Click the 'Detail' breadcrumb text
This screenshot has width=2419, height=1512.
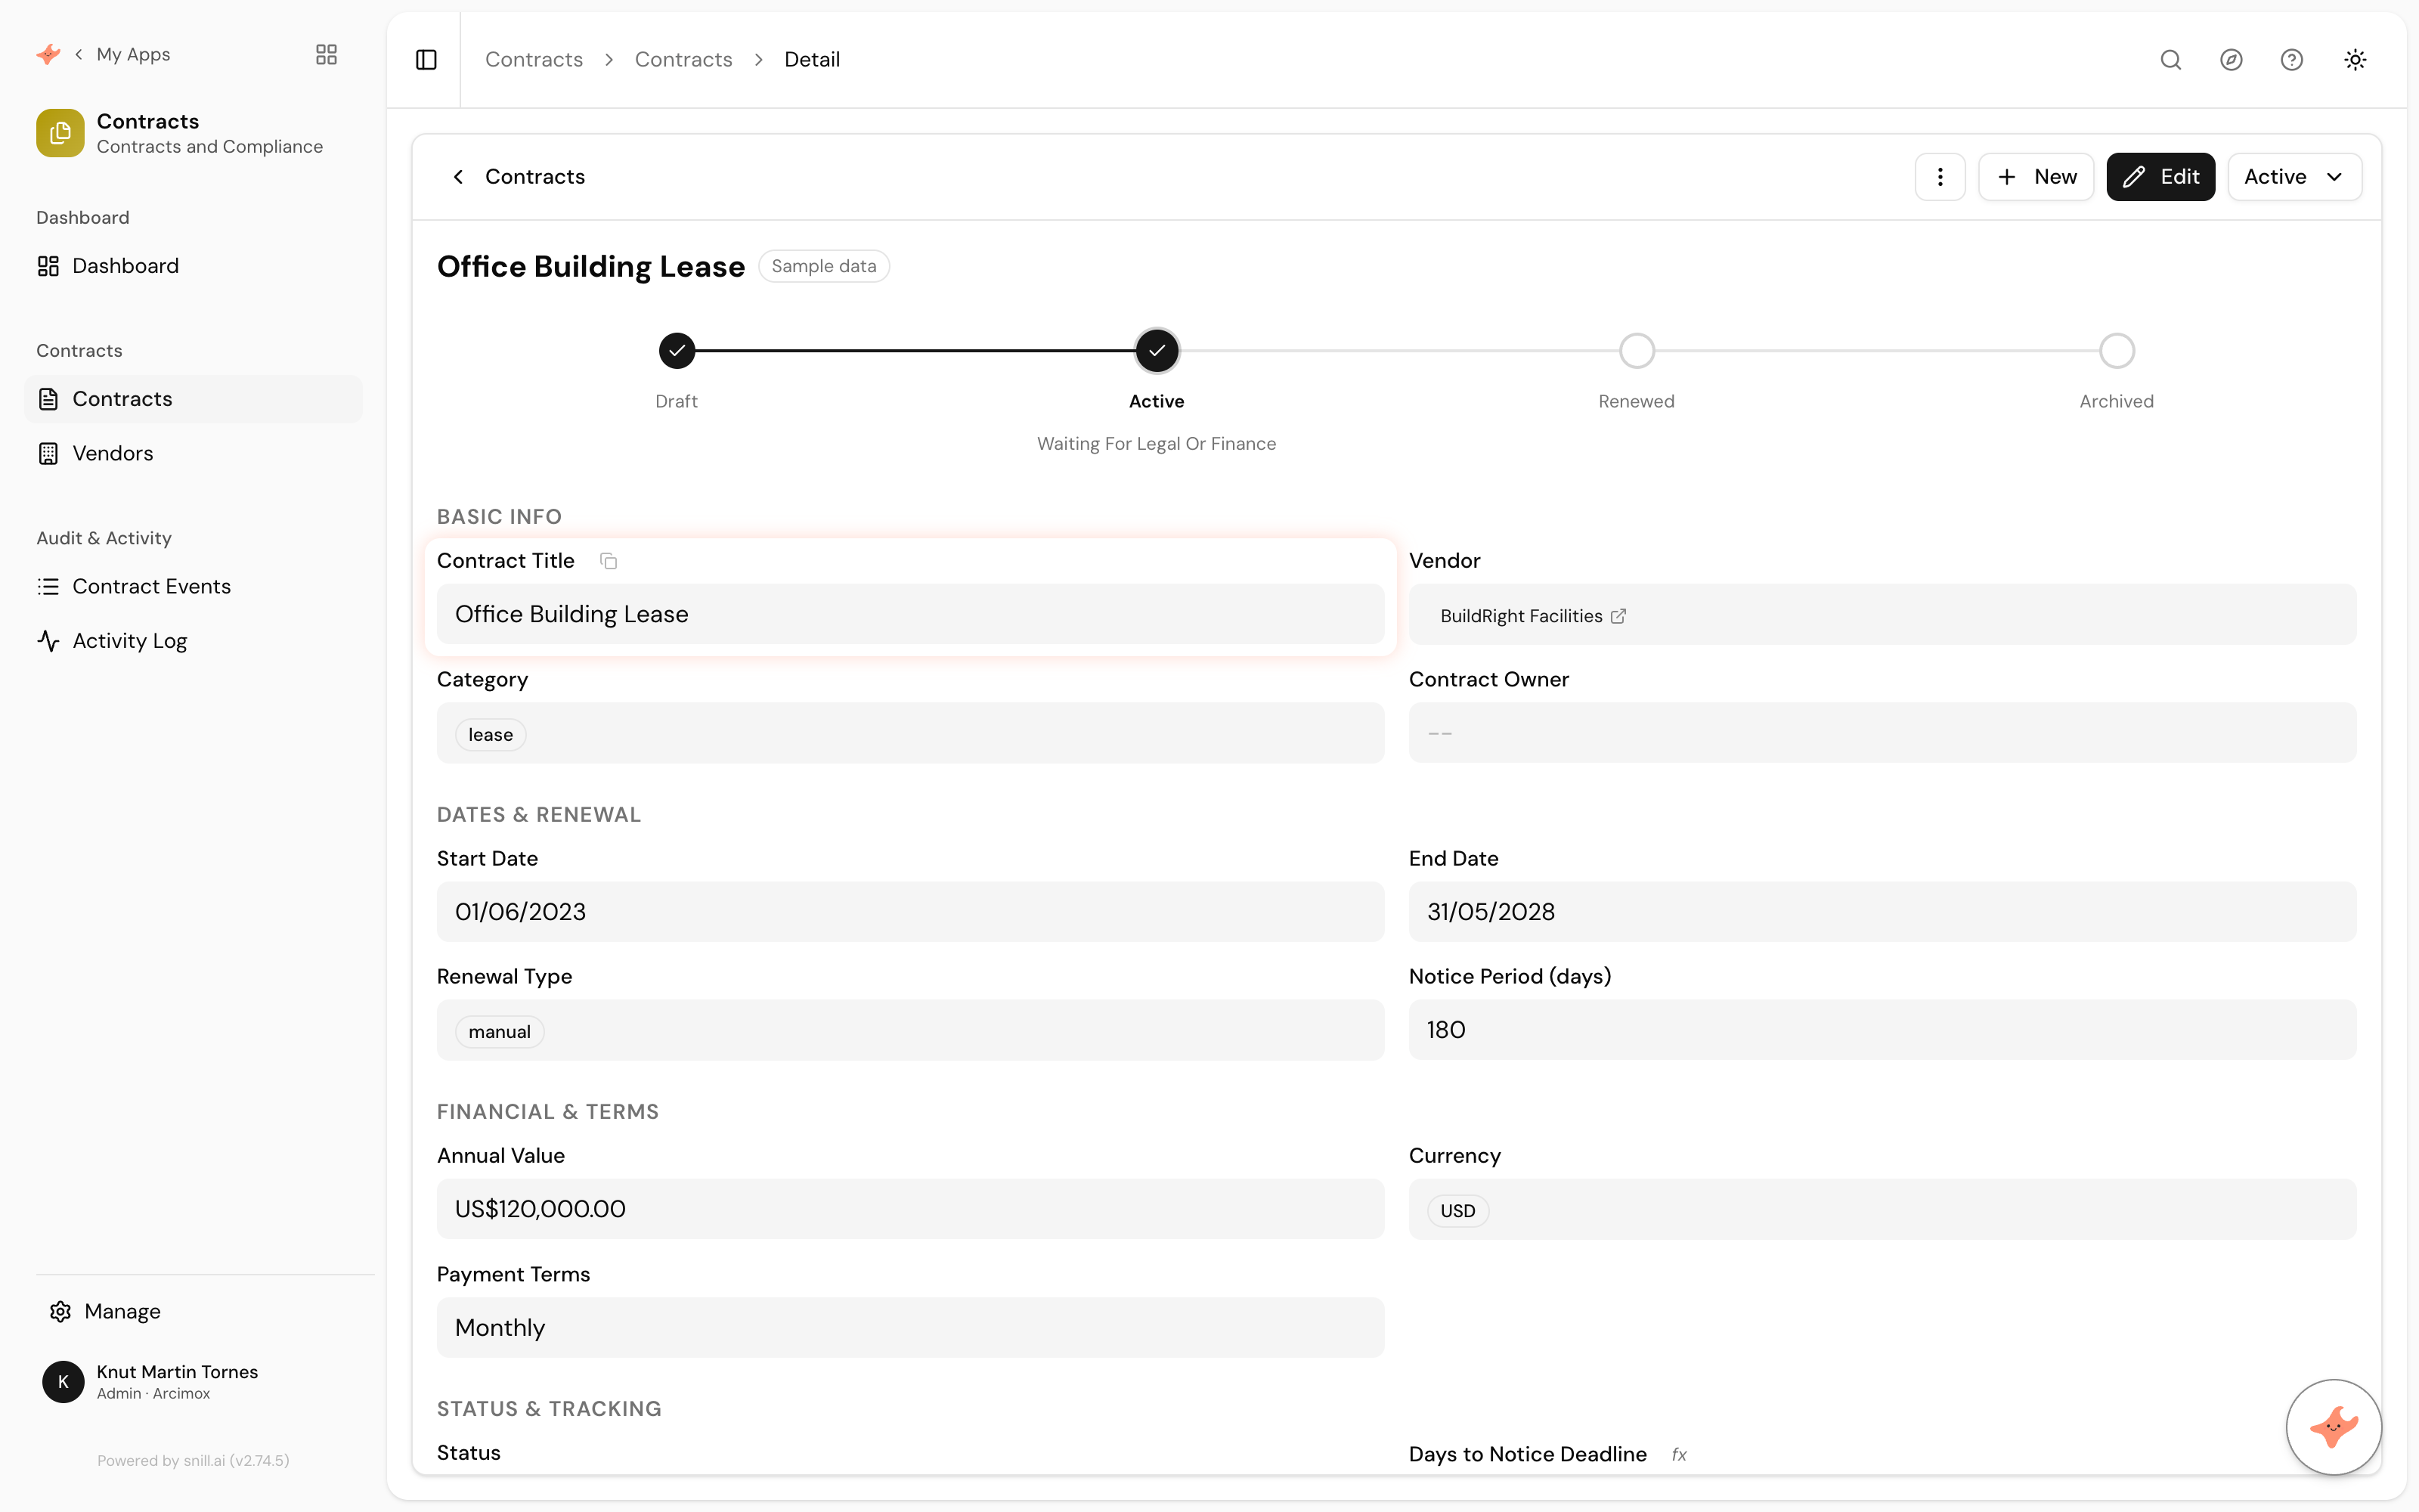pos(812,60)
